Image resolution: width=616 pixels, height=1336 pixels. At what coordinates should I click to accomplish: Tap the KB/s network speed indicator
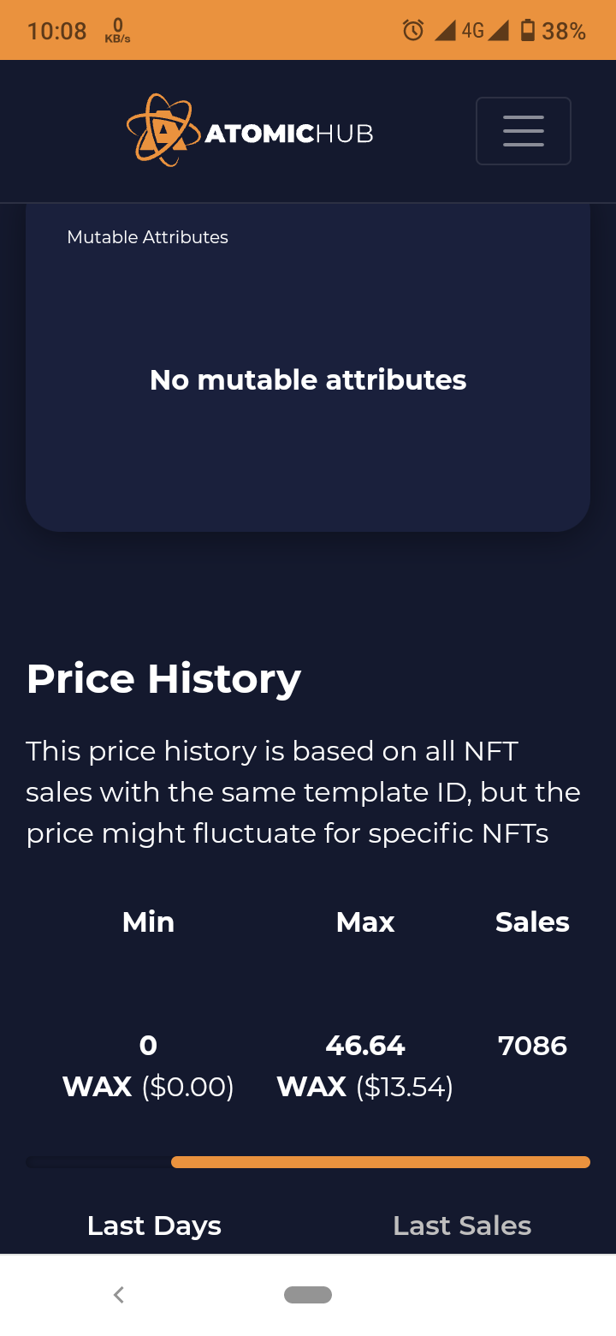pos(117,31)
